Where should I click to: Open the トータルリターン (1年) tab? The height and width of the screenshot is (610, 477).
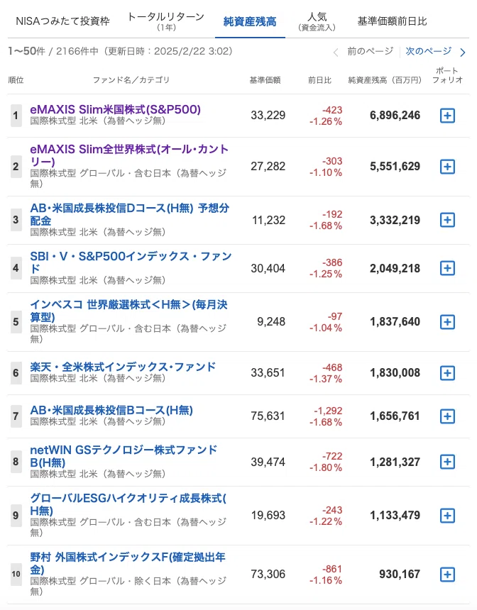pos(166,21)
